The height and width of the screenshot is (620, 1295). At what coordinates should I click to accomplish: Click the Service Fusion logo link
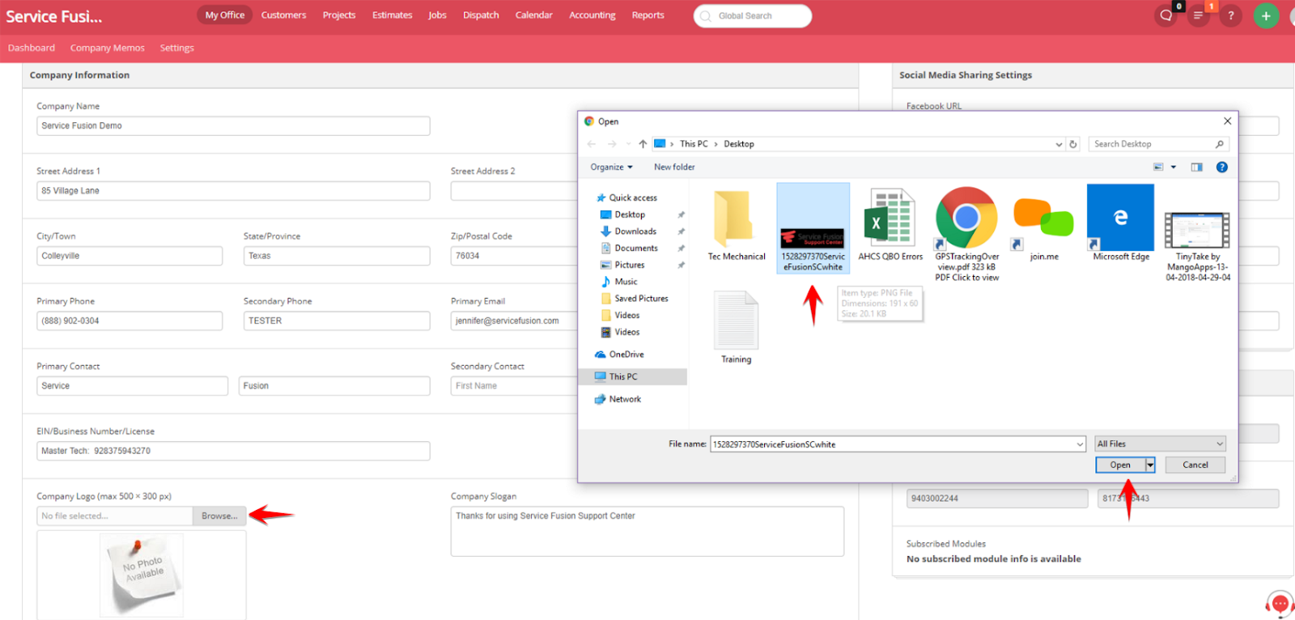pyautogui.click(x=54, y=16)
